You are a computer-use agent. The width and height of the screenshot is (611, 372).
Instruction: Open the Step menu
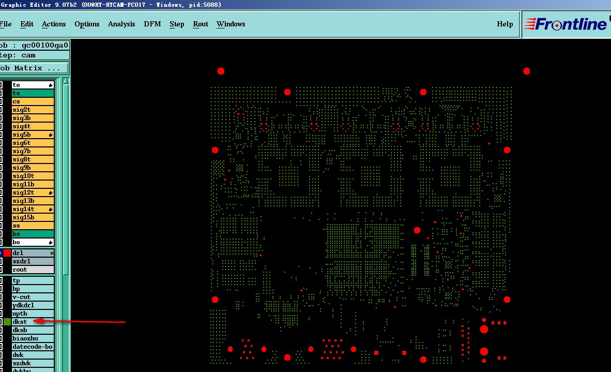click(x=177, y=24)
